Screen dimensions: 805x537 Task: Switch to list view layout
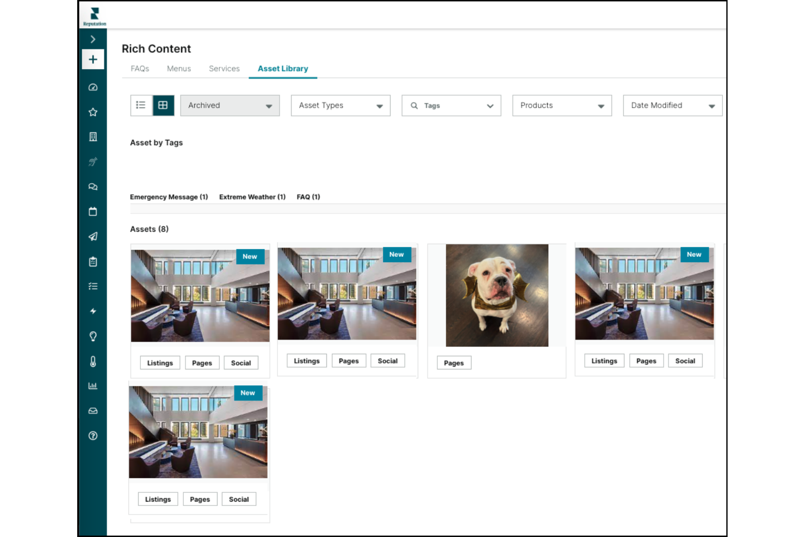coord(141,105)
